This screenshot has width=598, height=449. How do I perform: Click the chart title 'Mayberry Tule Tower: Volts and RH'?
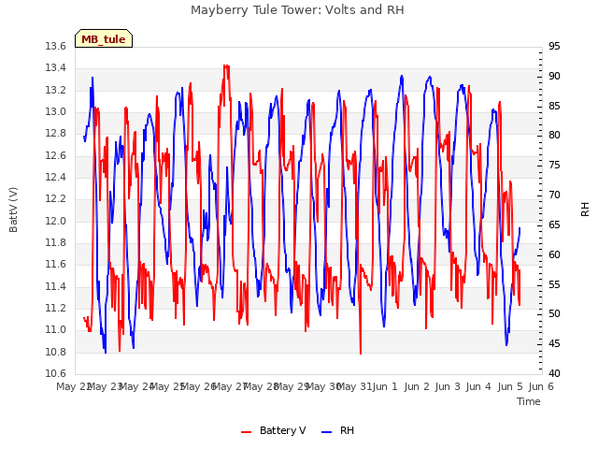[x=297, y=10]
